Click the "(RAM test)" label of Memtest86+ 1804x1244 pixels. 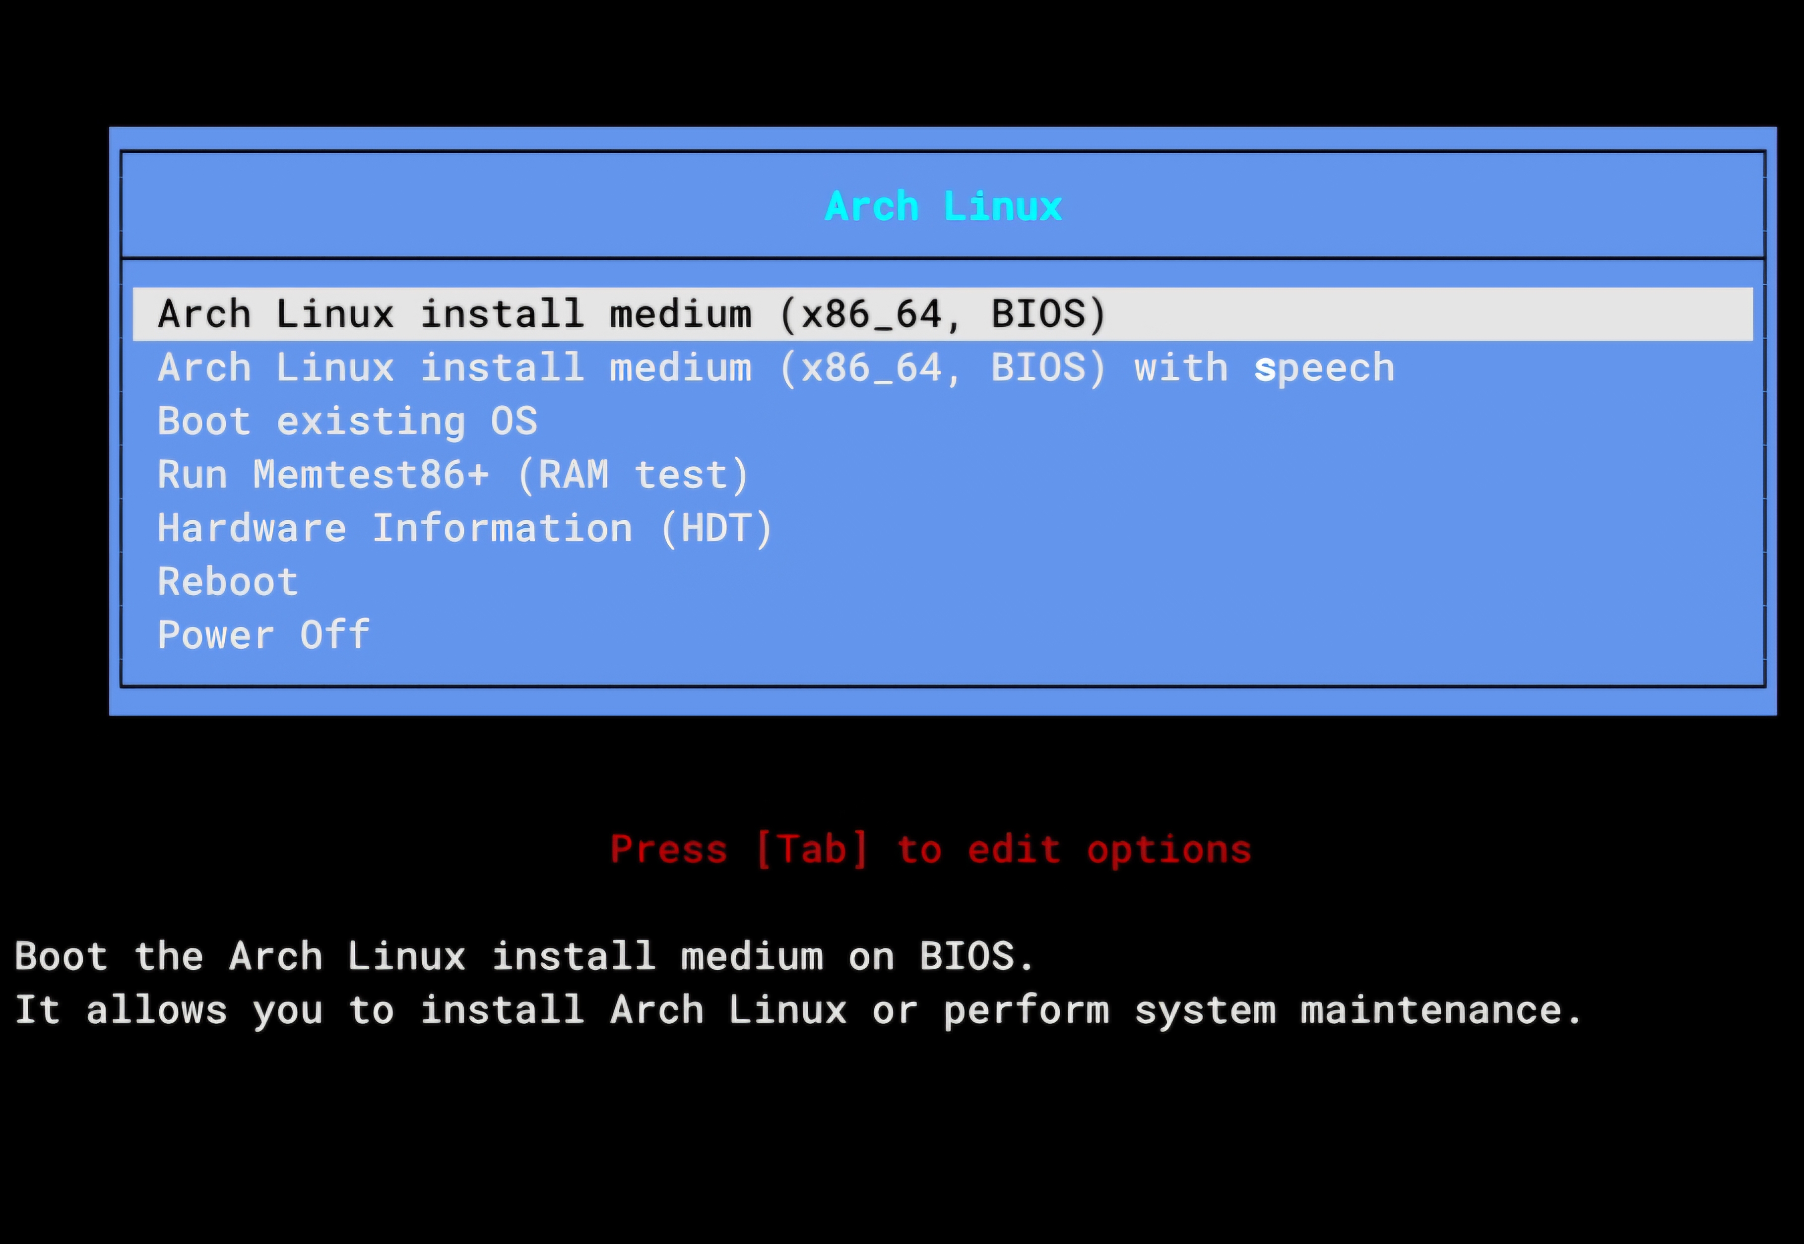tap(632, 475)
